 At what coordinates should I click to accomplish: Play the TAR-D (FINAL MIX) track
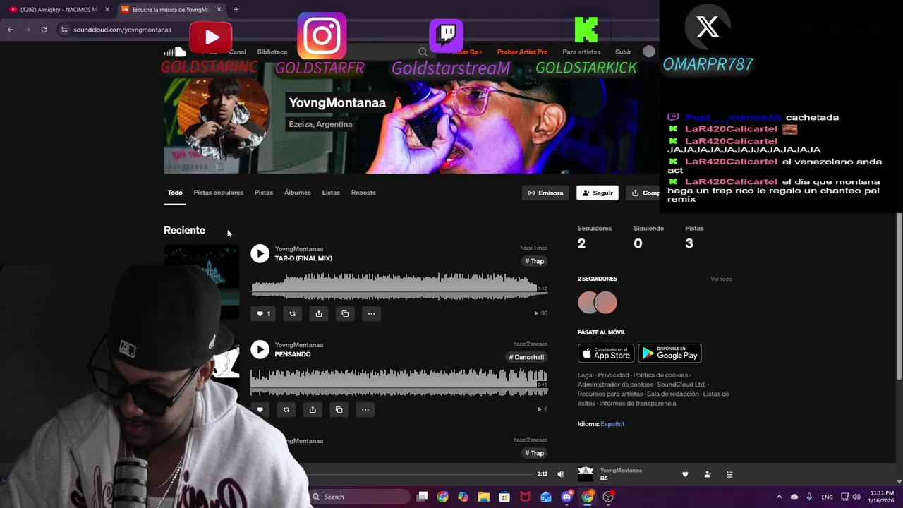[x=260, y=254]
